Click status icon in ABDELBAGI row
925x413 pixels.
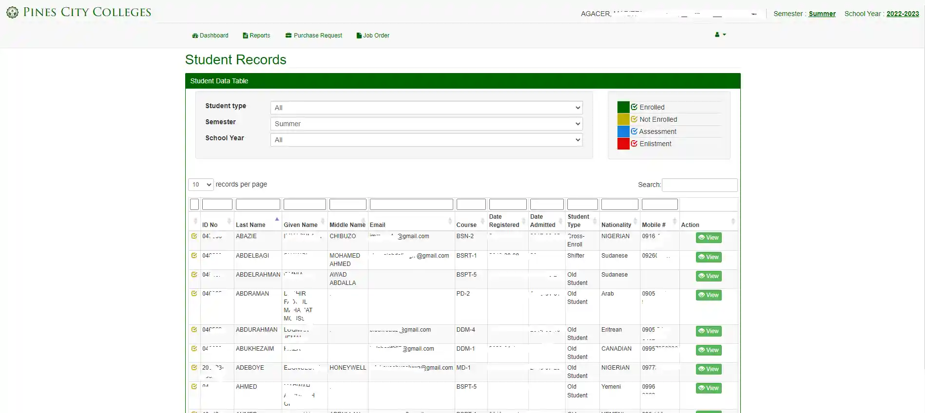pos(194,256)
